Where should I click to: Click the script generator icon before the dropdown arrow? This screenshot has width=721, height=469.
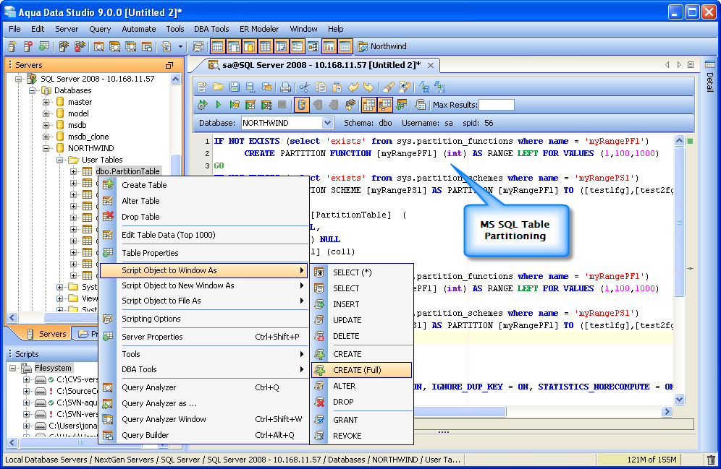(x=166, y=46)
